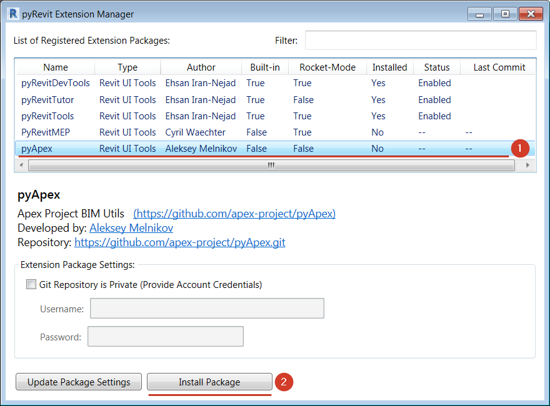Screen dimensions: 550x406
Task: Click the horizontal scrollbar thumb
Action: tap(271, 165)
